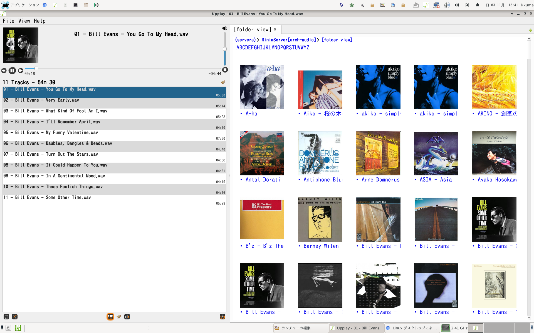Image resolution: width=534 pixels, height=333 pixels.
Task: Toggle track numbering with the 123 icon
Action: pos(222,317)
